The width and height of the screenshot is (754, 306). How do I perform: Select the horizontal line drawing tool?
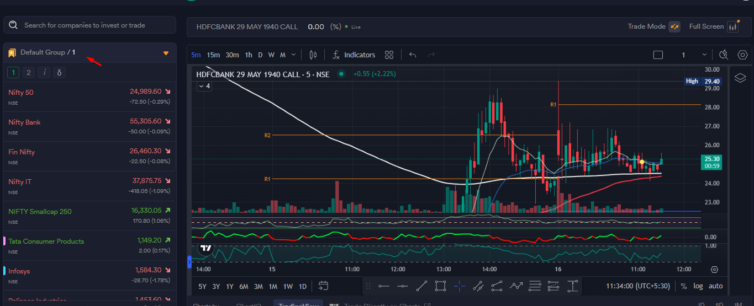click(384, 286)
